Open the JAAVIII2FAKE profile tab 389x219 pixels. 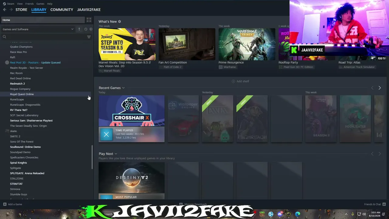[x=89, y=10]
